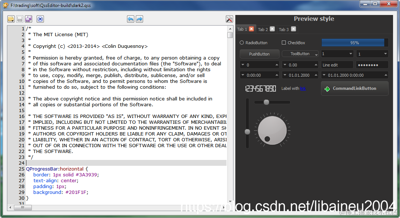This screenshot has height=218, width=400.
Task: Click the purple save-as icon
Action: (x=29, y=19)
